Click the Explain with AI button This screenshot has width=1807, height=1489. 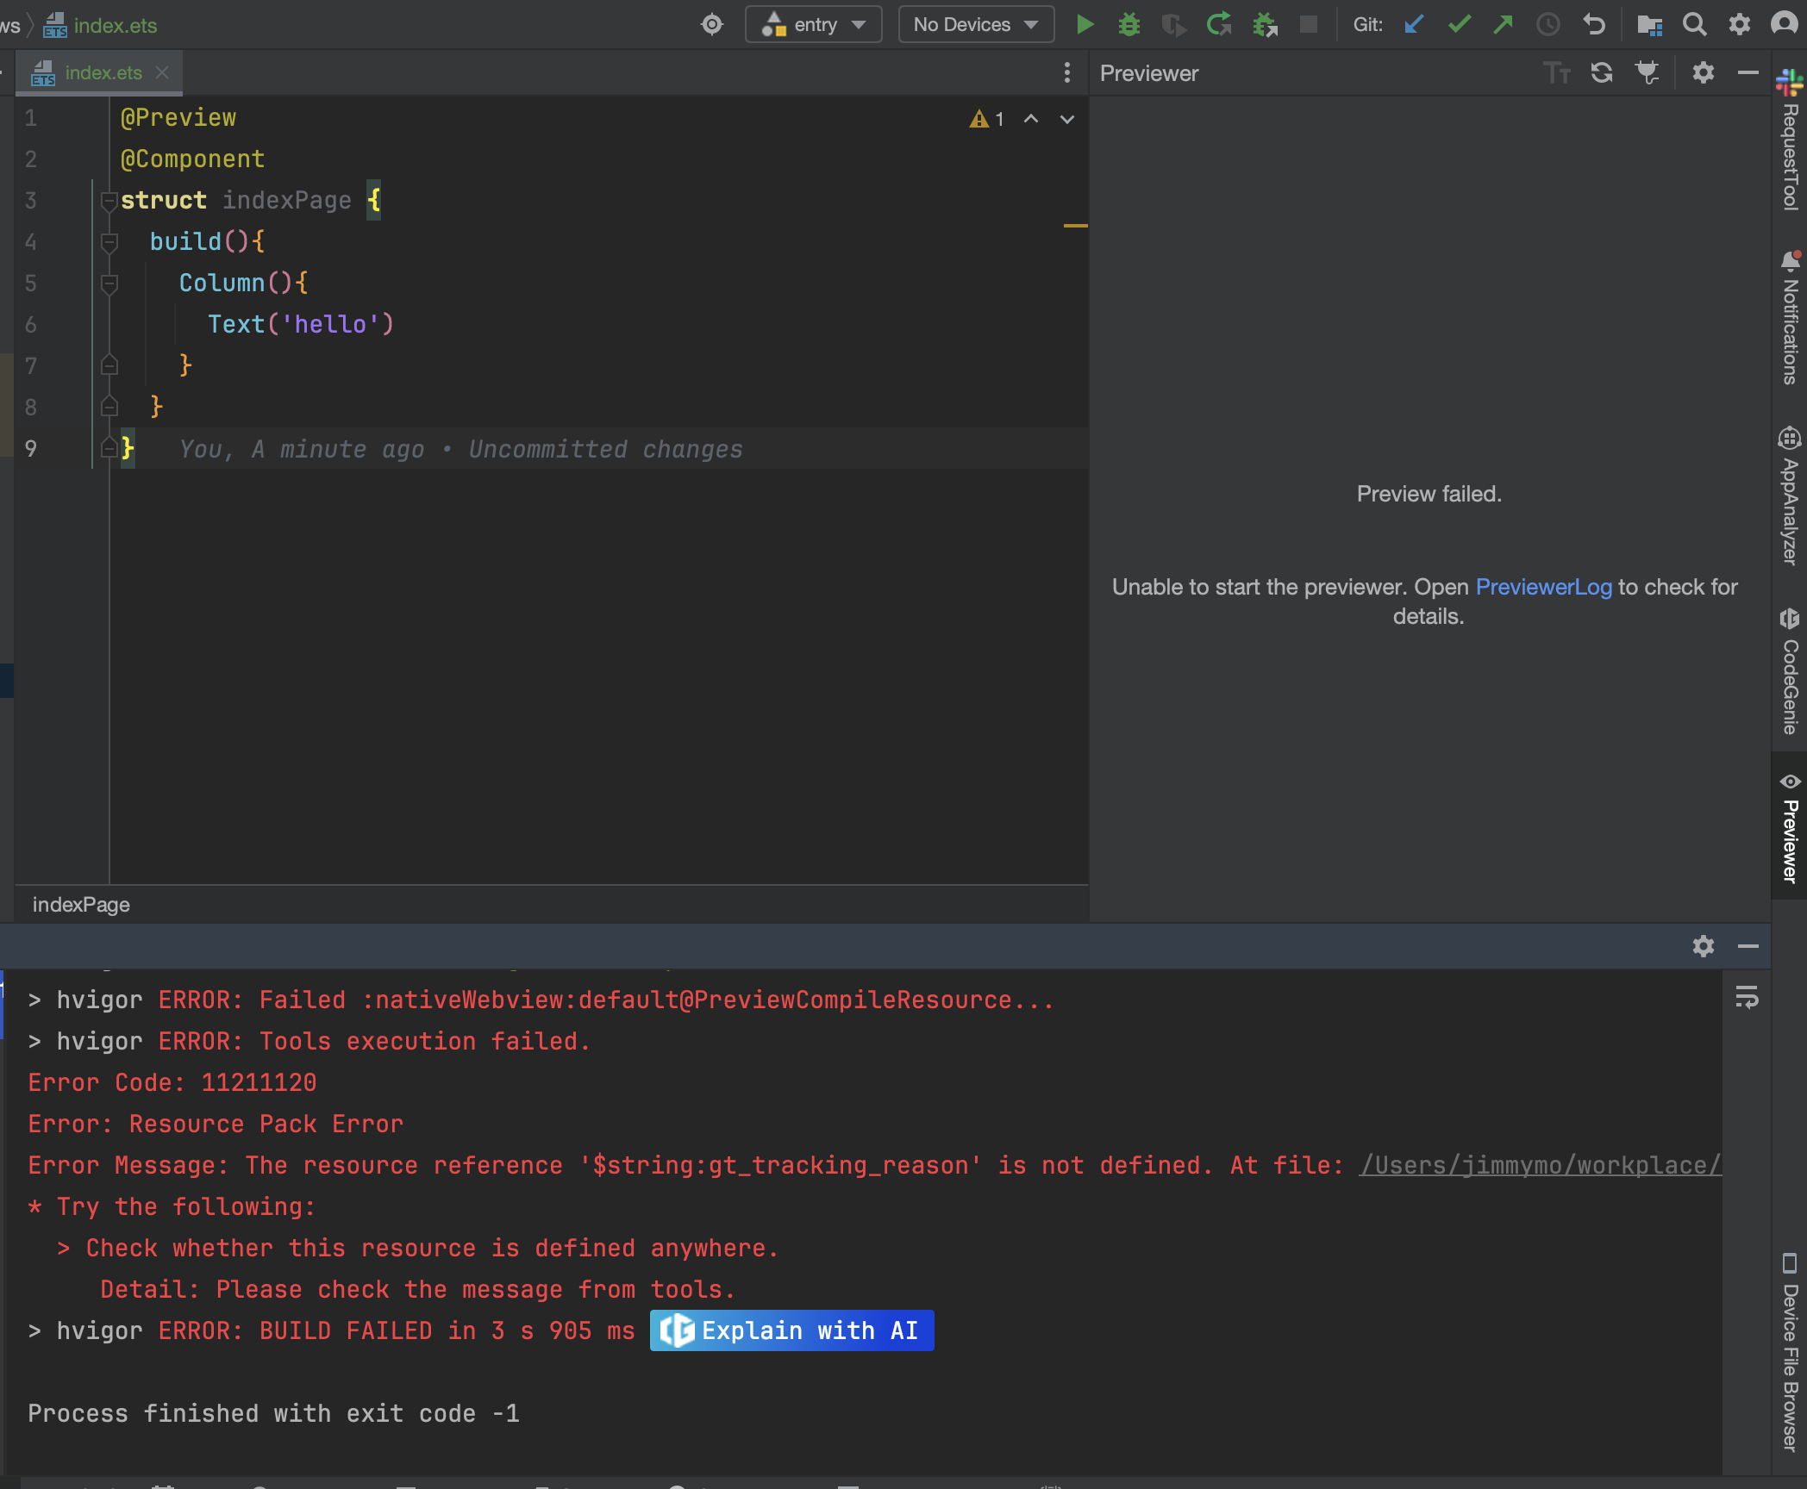[x=791, y=1330]
